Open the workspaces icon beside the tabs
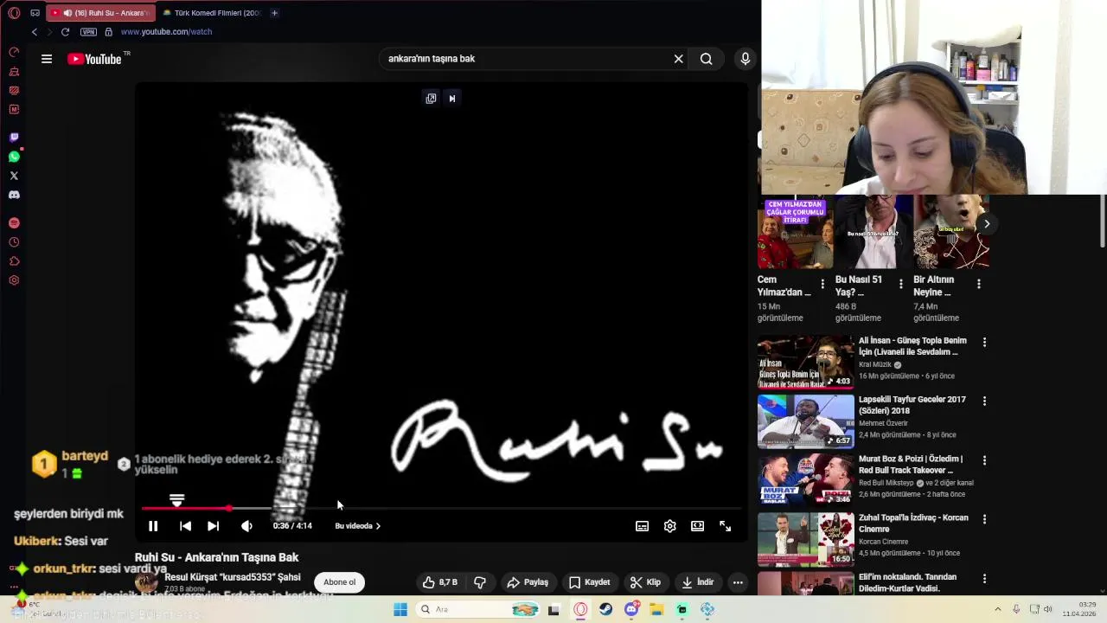The image size is (1107, 623). pos(35,13)
